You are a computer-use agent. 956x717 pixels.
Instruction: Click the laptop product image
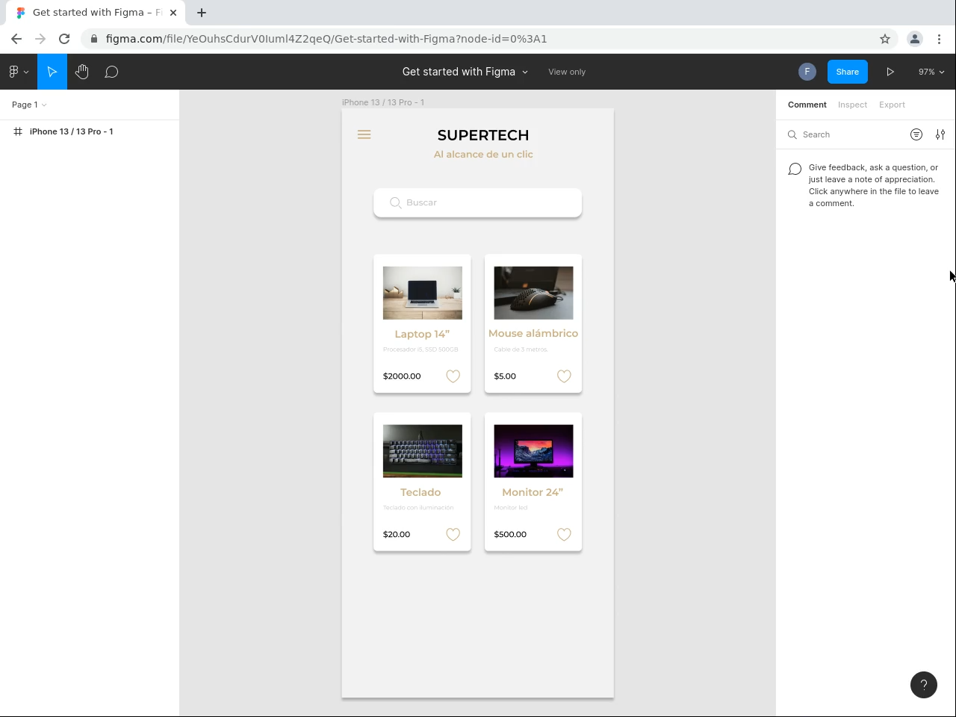click(x=423, y=293)
